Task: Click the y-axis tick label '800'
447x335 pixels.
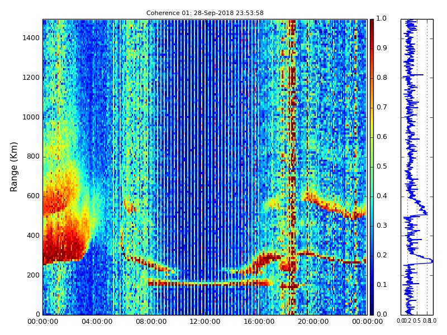Action: click(x=34, y=156)
